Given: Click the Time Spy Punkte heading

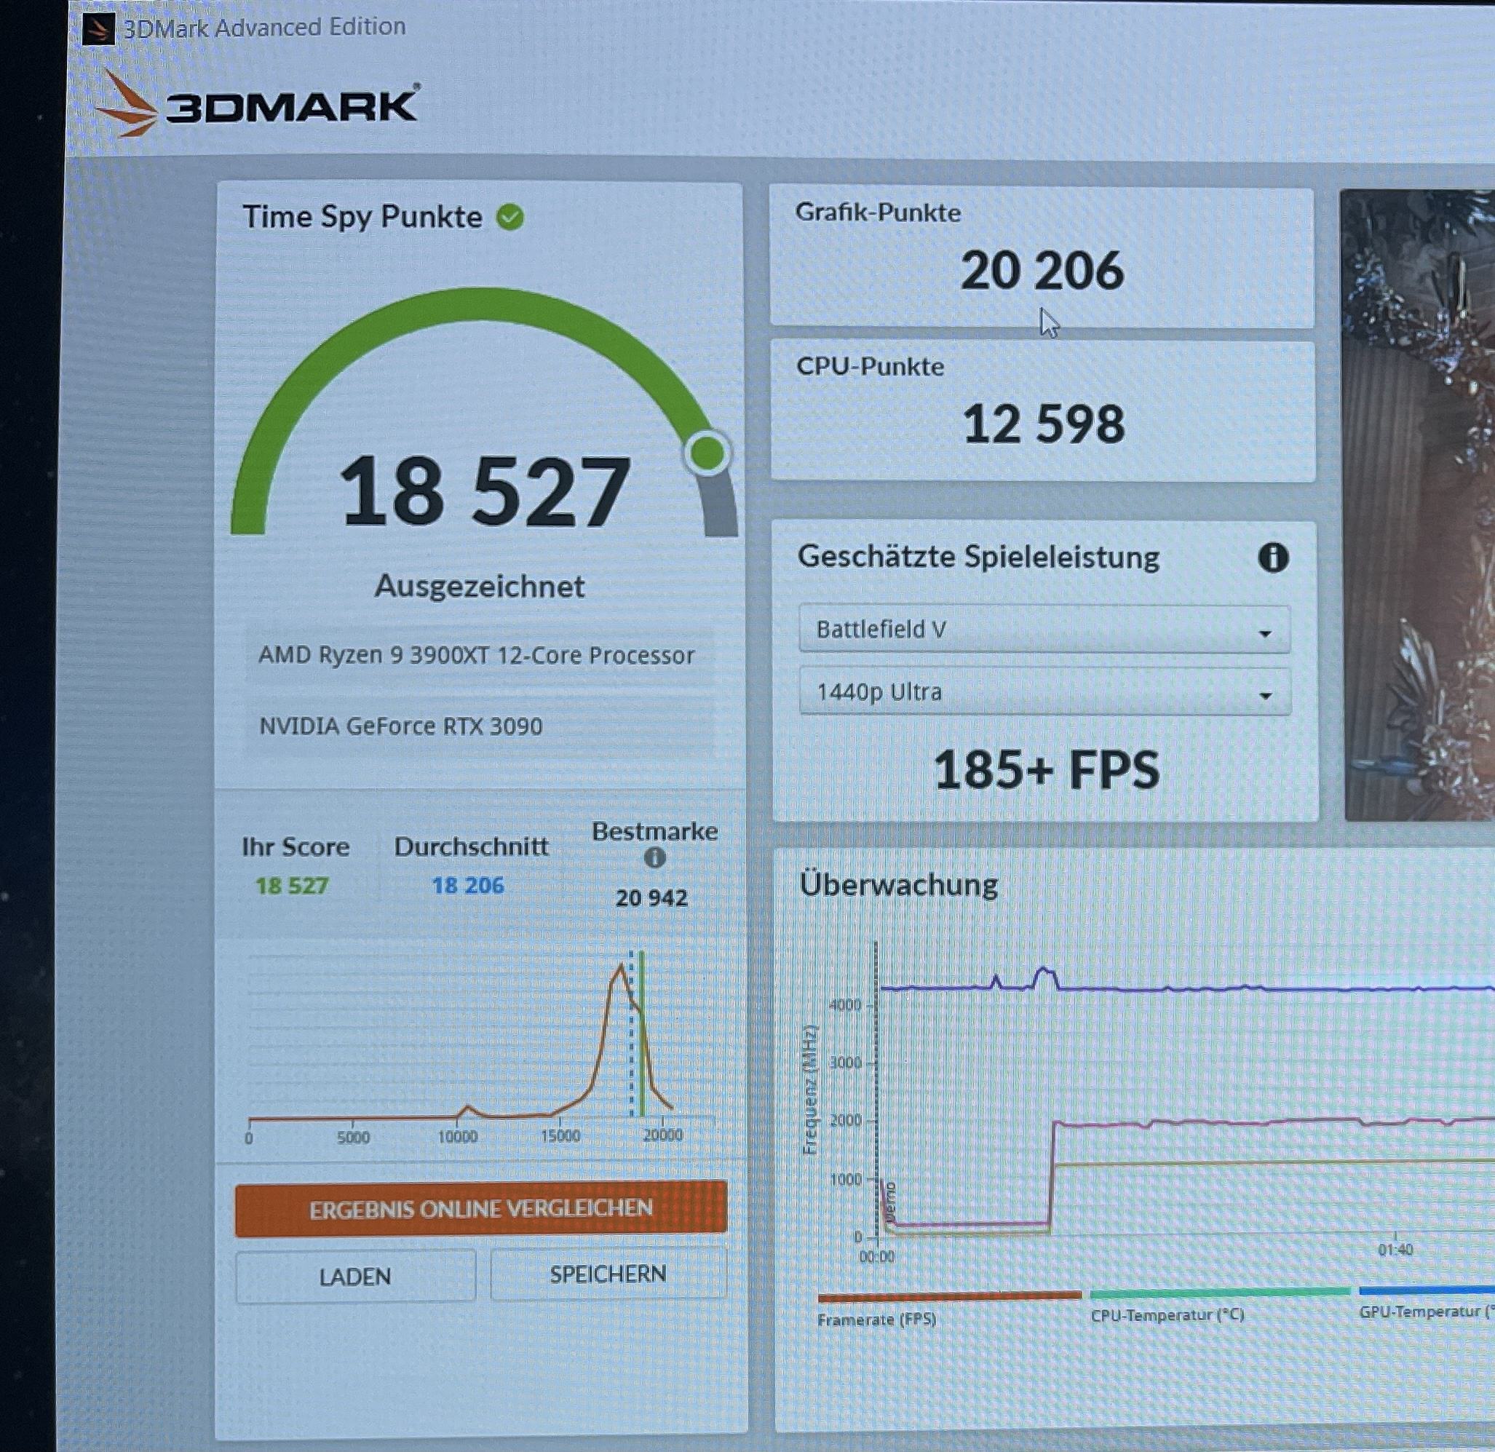Looking at the screenshot, I should [362, 217].
